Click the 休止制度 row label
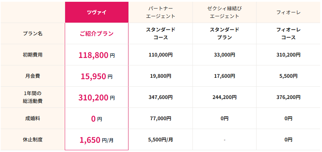Viewport: 322px width, 152px height. [33, 140]
